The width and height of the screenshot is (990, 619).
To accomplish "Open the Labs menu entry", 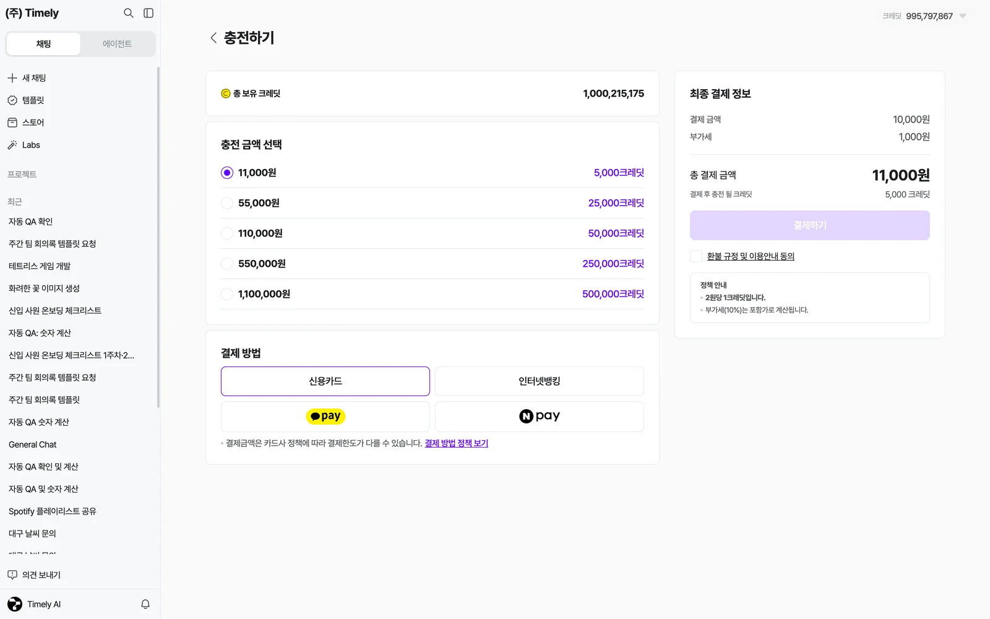I will [31, 145].
